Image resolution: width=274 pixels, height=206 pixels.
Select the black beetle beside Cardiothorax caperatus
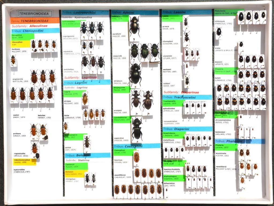(x=137, y=129)
